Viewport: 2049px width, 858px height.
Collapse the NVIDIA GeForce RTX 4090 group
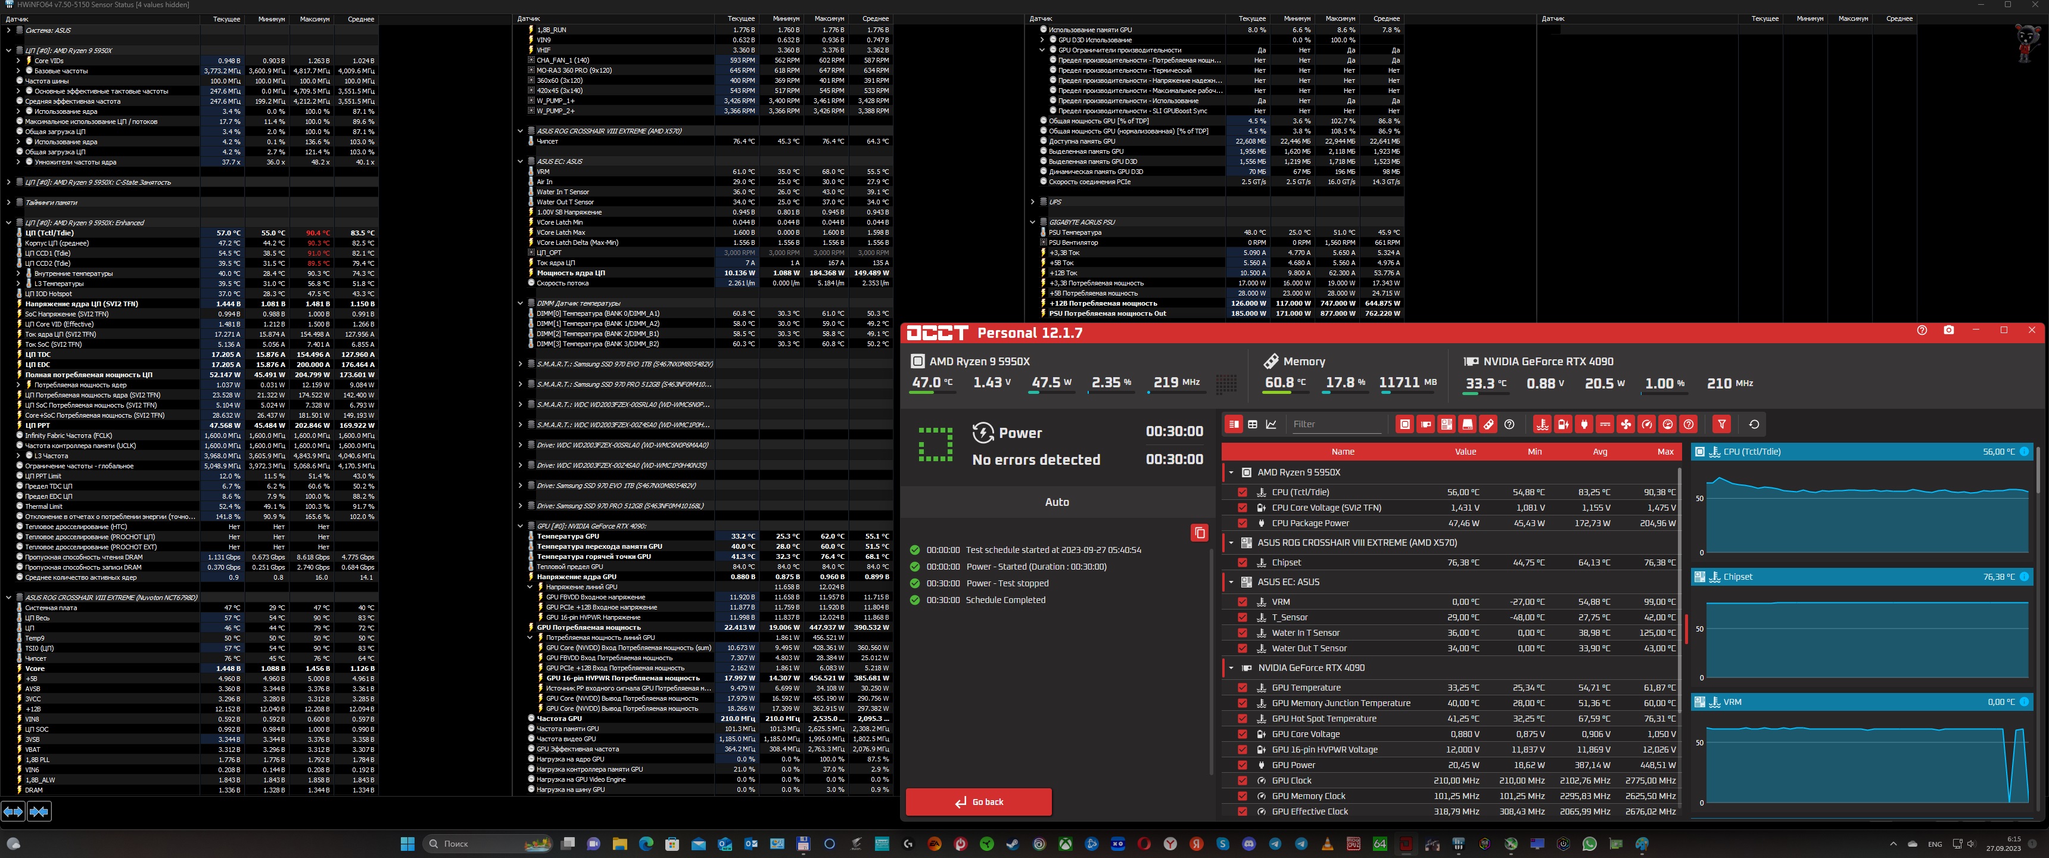click(1231, 668)
